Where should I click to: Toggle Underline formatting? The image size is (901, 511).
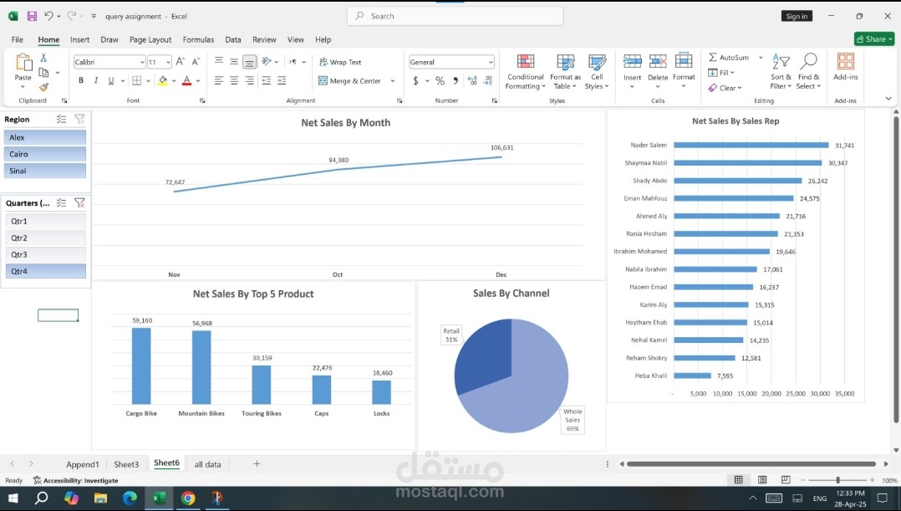(x=111, y=81)
